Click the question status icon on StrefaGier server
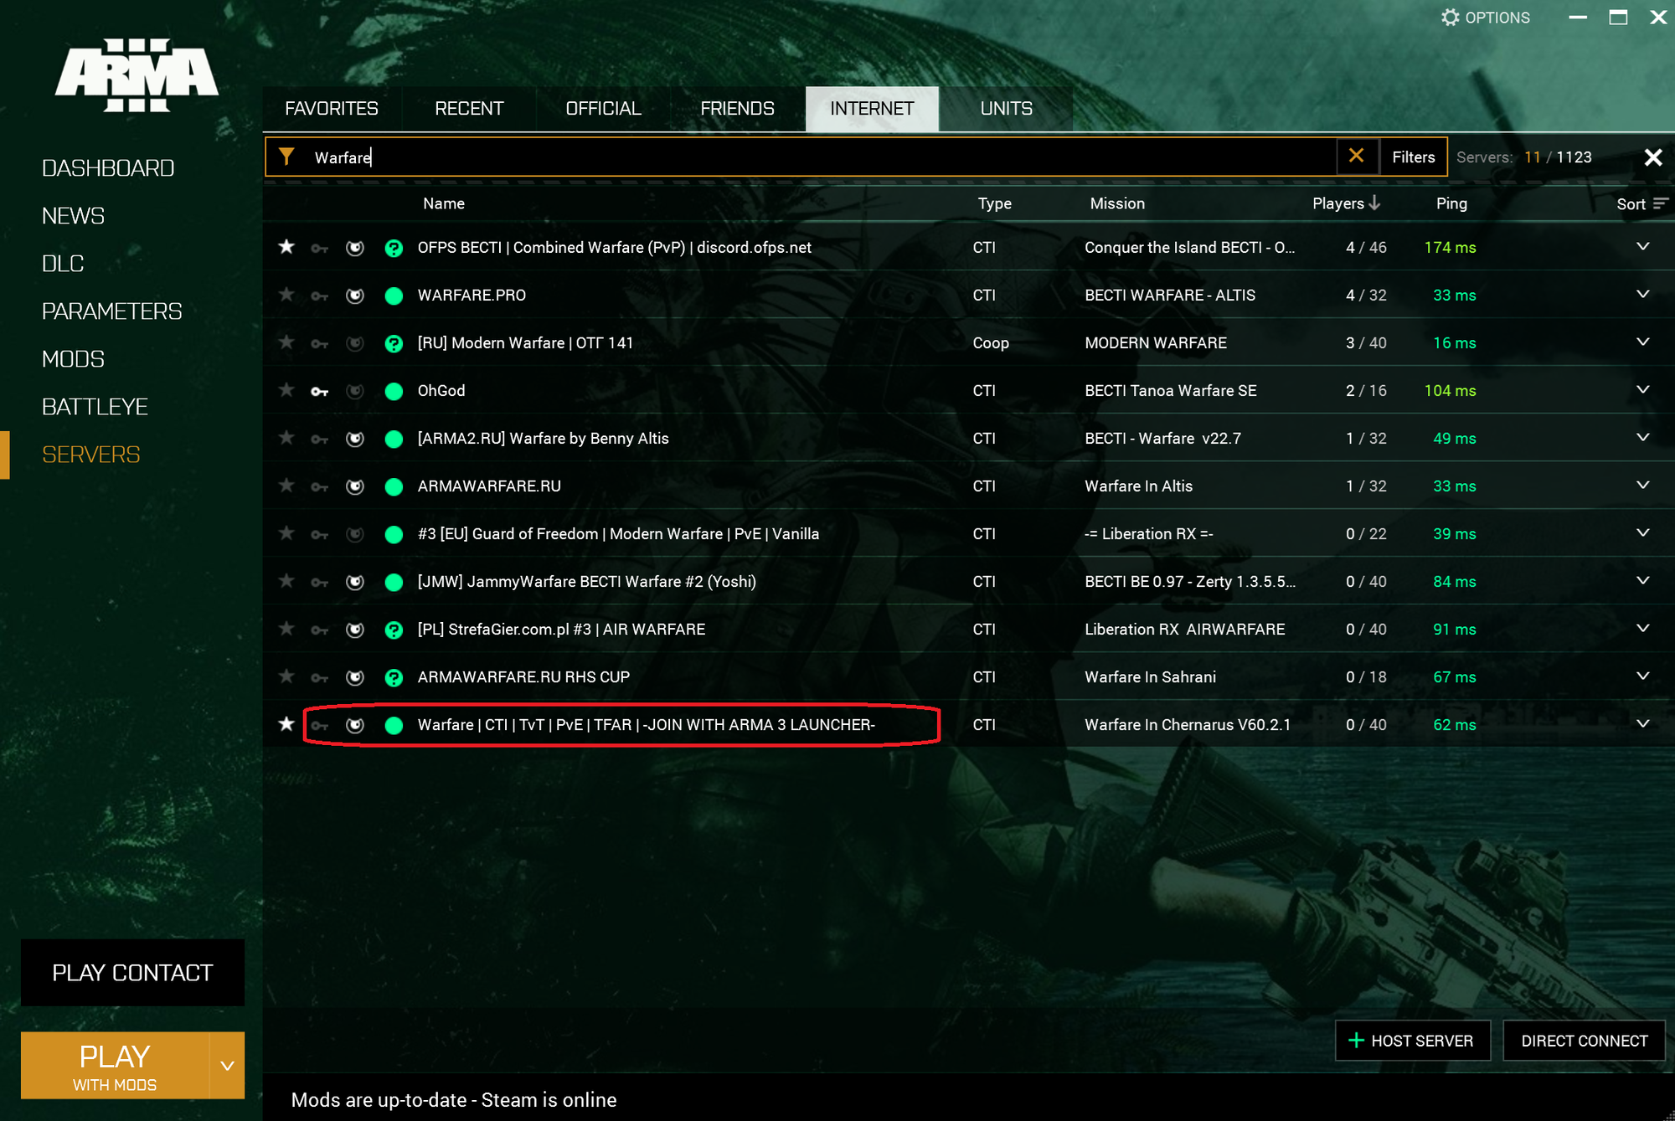 pos(394,630)
